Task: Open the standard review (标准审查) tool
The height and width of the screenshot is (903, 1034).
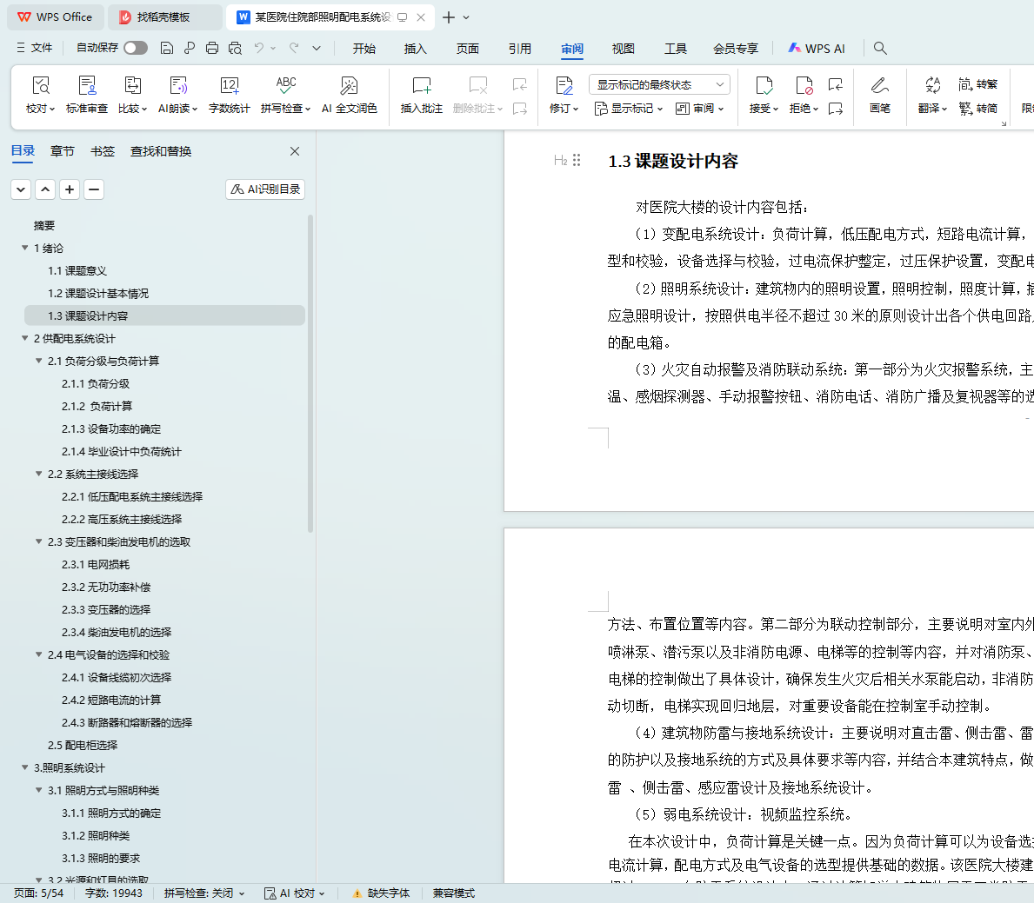Action: click(87, 86)
